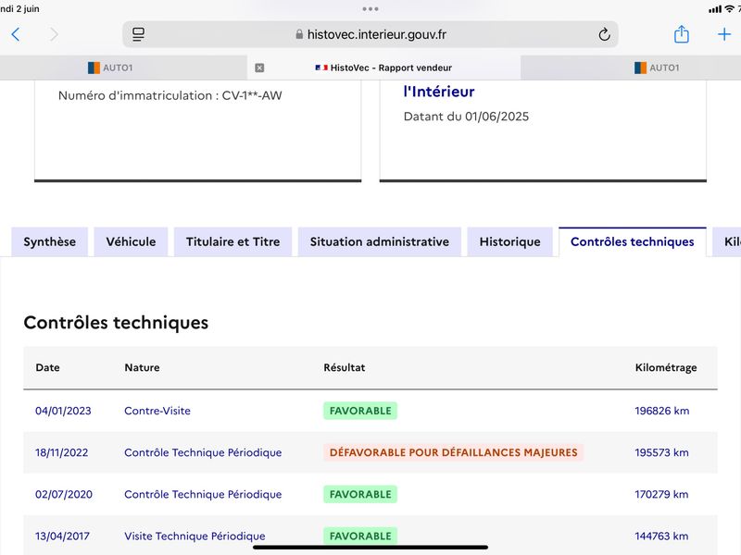Add a new tab with plus icon
This screenshot has width=741, height=555.
pos(724,34)
